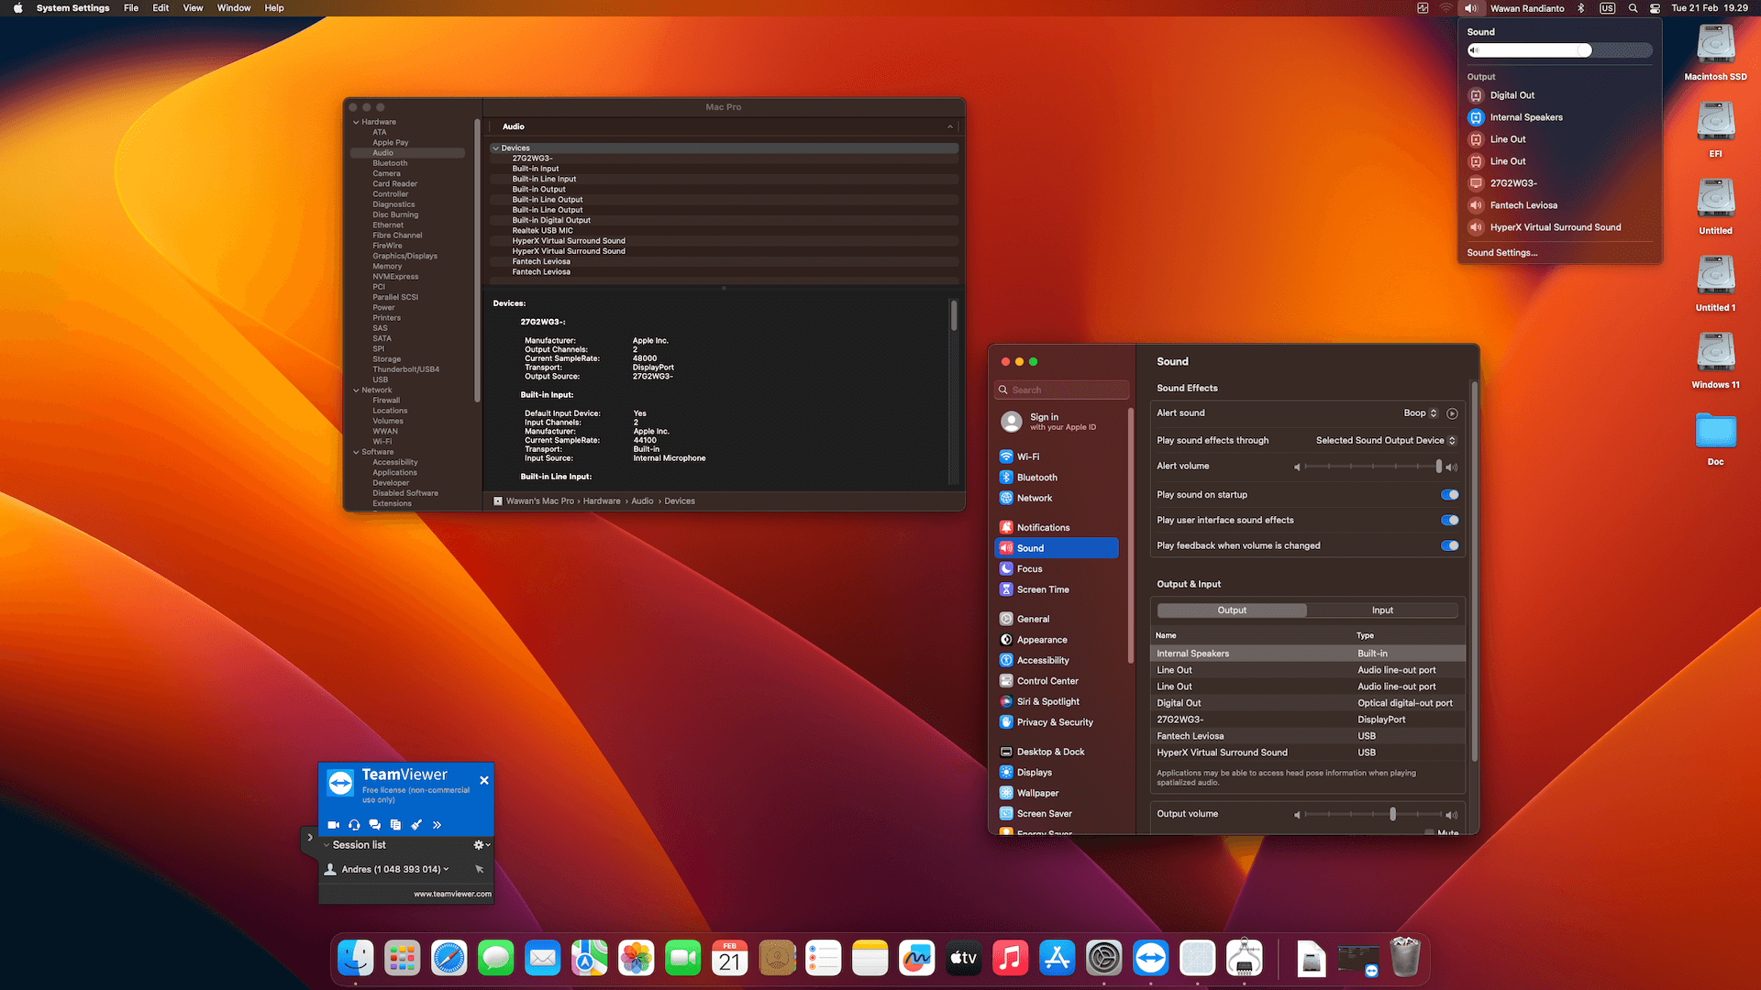Screen dimensions: 1761x990
Task: Collapse the TeamViewer panel side arrow
Action: pos(310,837)
